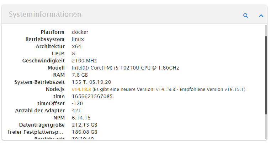Click the magnifier search icon

(246, 16)
